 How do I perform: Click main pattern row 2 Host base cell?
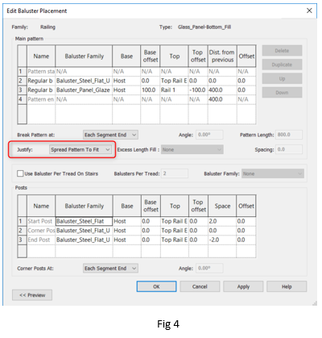point(126,81)
